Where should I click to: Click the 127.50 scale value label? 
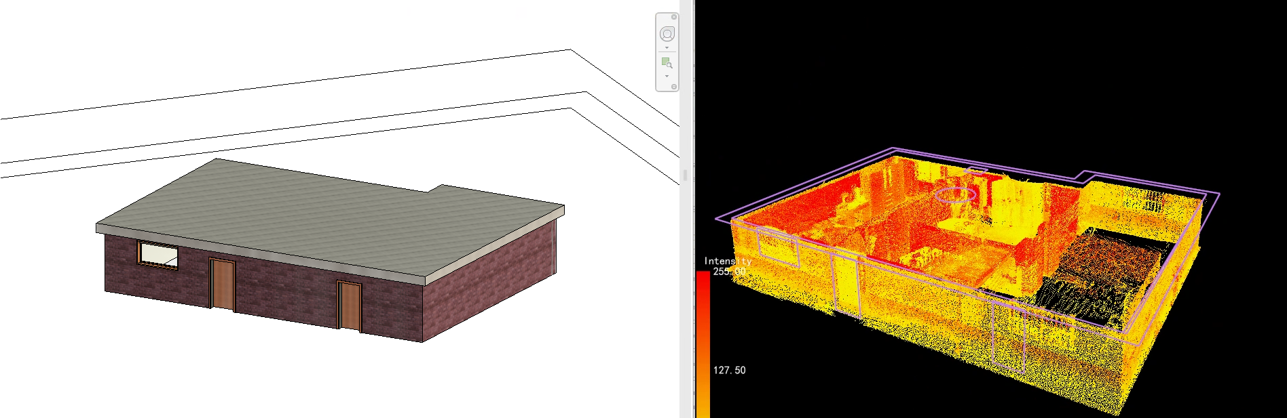[729, 371]
